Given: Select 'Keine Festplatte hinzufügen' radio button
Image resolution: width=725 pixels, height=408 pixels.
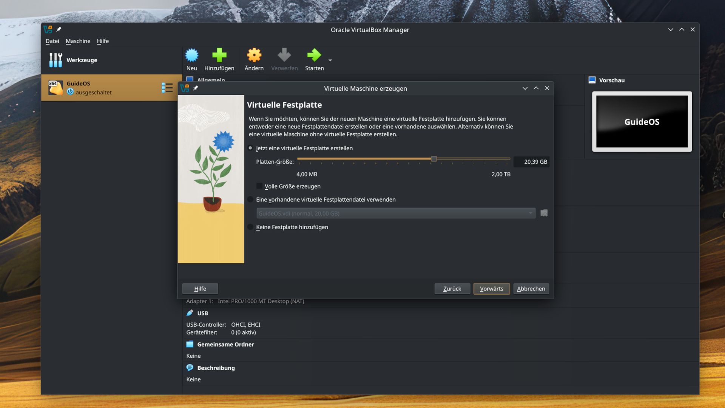Looking at the screenshot, I should (x=250, y=227).
